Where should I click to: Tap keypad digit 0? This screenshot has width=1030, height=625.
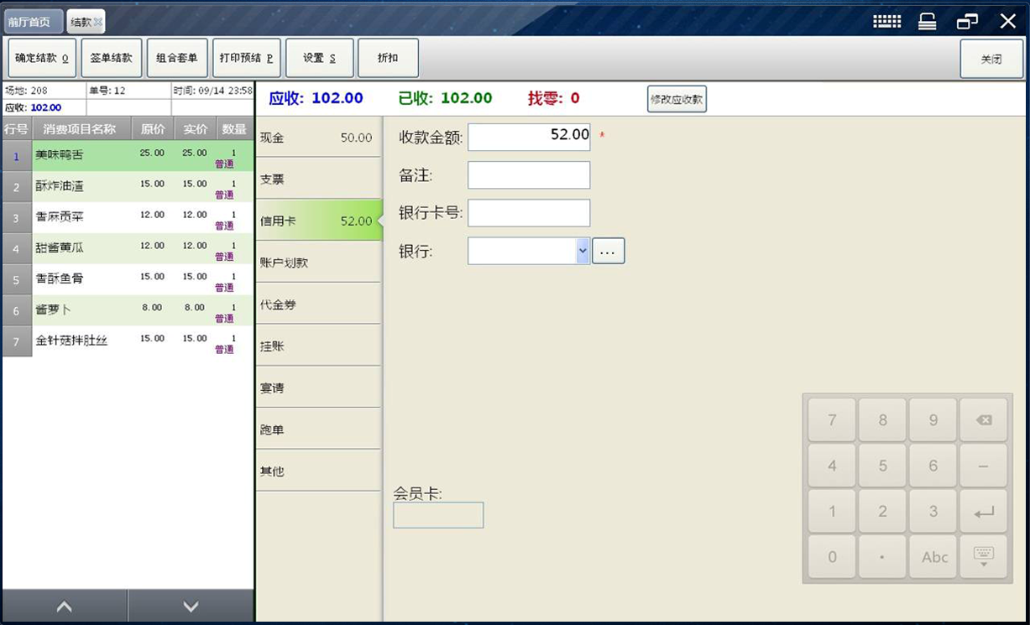[x=832, y=557]
